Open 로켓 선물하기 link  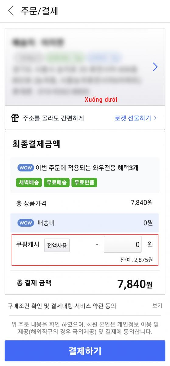[x=133, y=118]
